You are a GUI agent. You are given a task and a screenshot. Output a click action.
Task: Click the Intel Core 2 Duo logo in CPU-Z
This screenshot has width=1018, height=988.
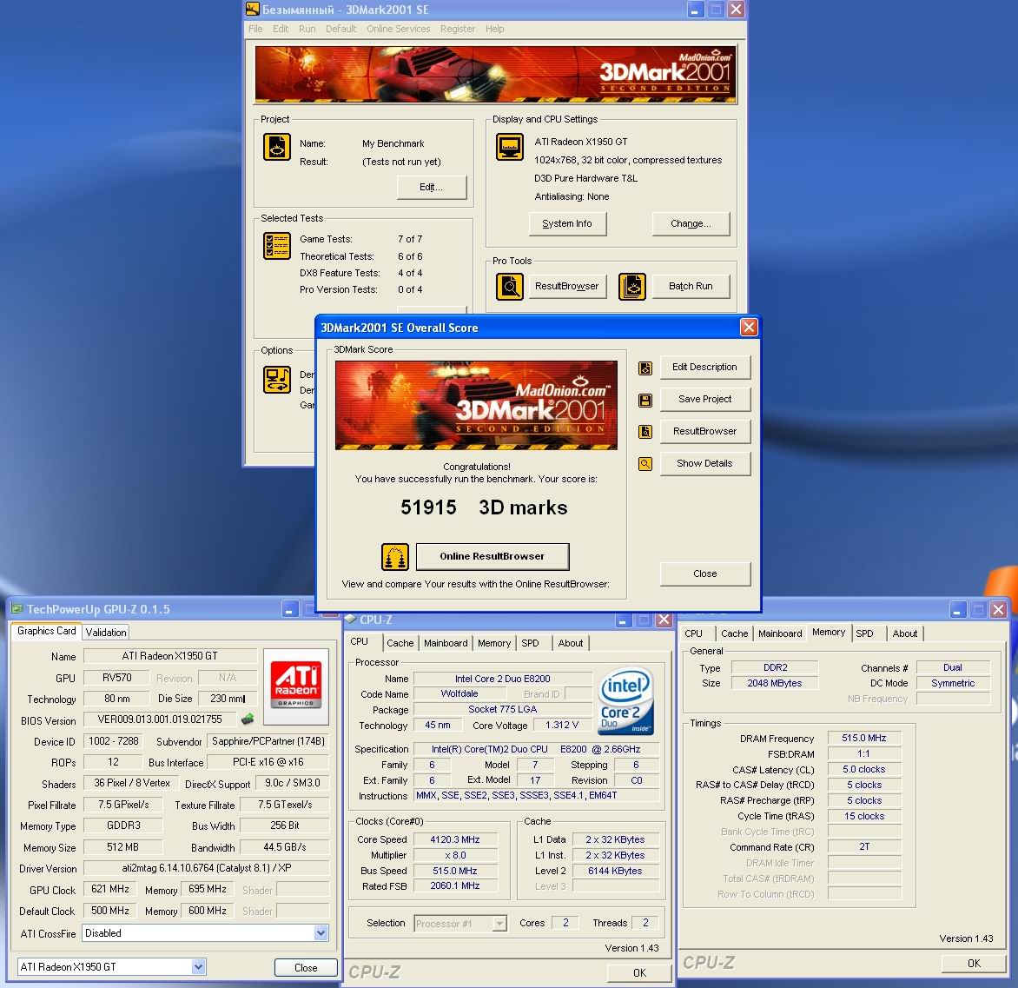(626, 702)
